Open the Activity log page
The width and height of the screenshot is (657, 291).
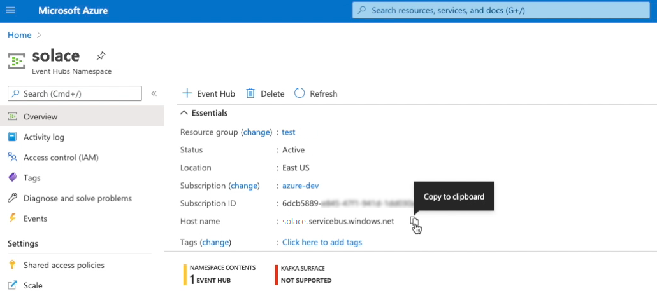[43, 137]
